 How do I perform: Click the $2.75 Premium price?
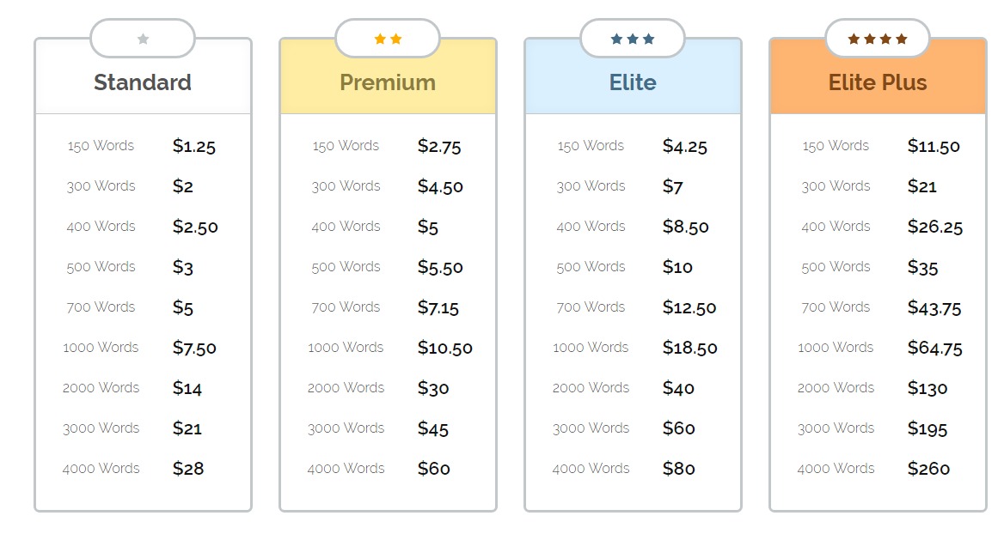pos(439,147)
